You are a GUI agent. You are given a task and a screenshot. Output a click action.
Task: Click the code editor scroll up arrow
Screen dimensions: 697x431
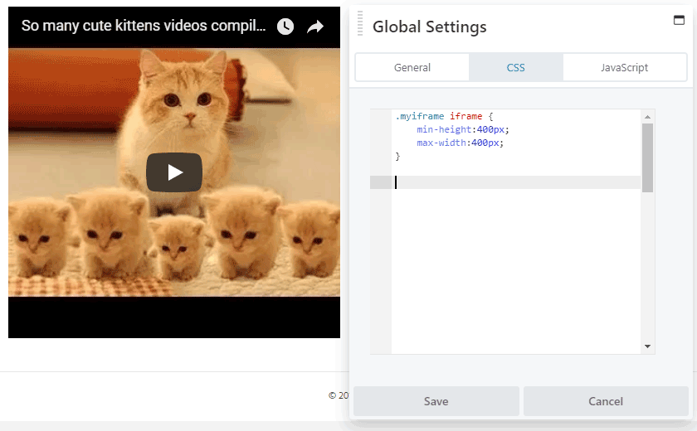[x=647, y=117]
